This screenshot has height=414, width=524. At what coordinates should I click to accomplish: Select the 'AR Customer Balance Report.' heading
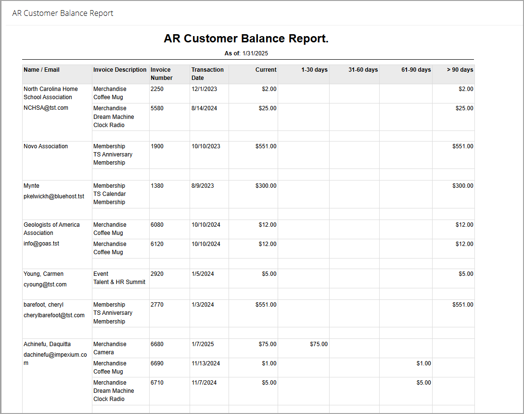point(246,39)
